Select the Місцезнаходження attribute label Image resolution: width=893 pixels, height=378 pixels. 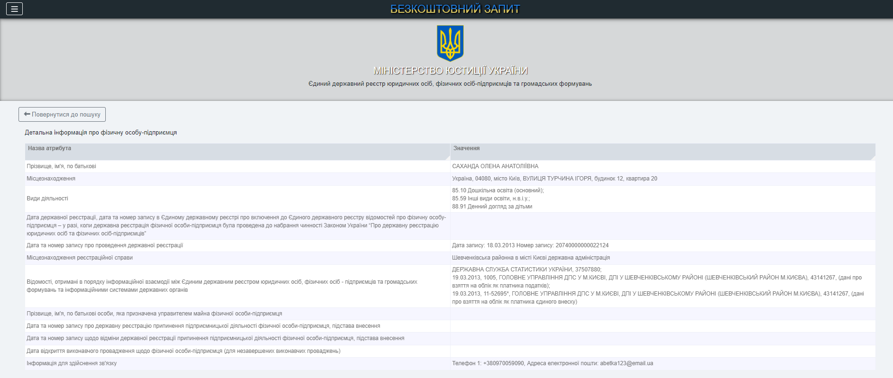click(x=51, y=179)
